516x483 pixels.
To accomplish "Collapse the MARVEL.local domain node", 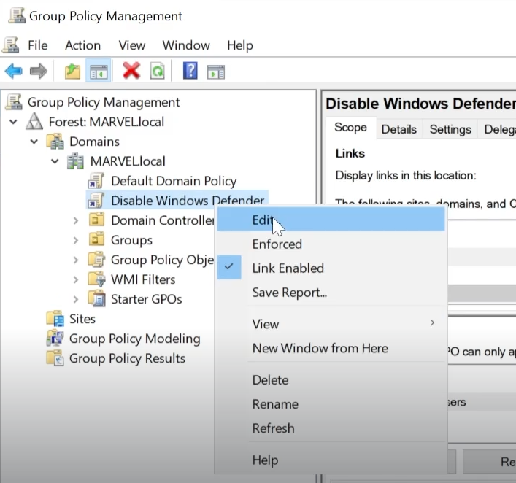I will (x=55, y=161).
